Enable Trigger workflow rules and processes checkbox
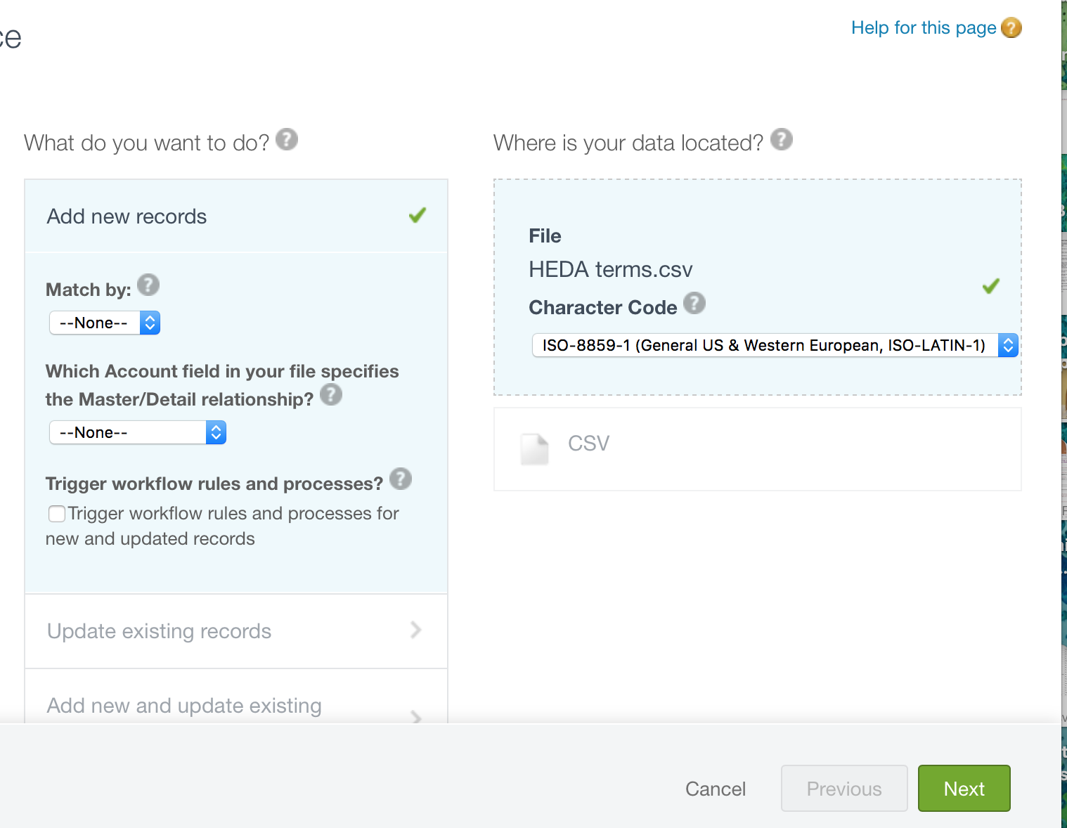 click(x=57, y=514)
